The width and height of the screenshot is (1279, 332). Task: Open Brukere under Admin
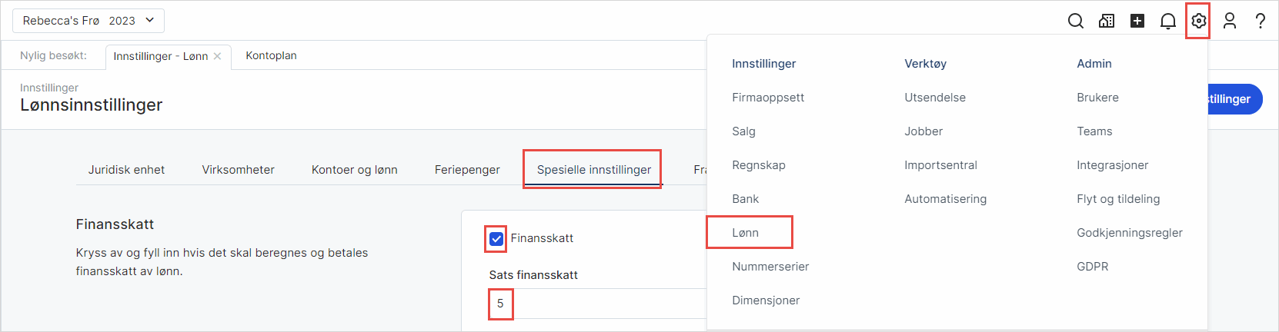pos(1097,98)
